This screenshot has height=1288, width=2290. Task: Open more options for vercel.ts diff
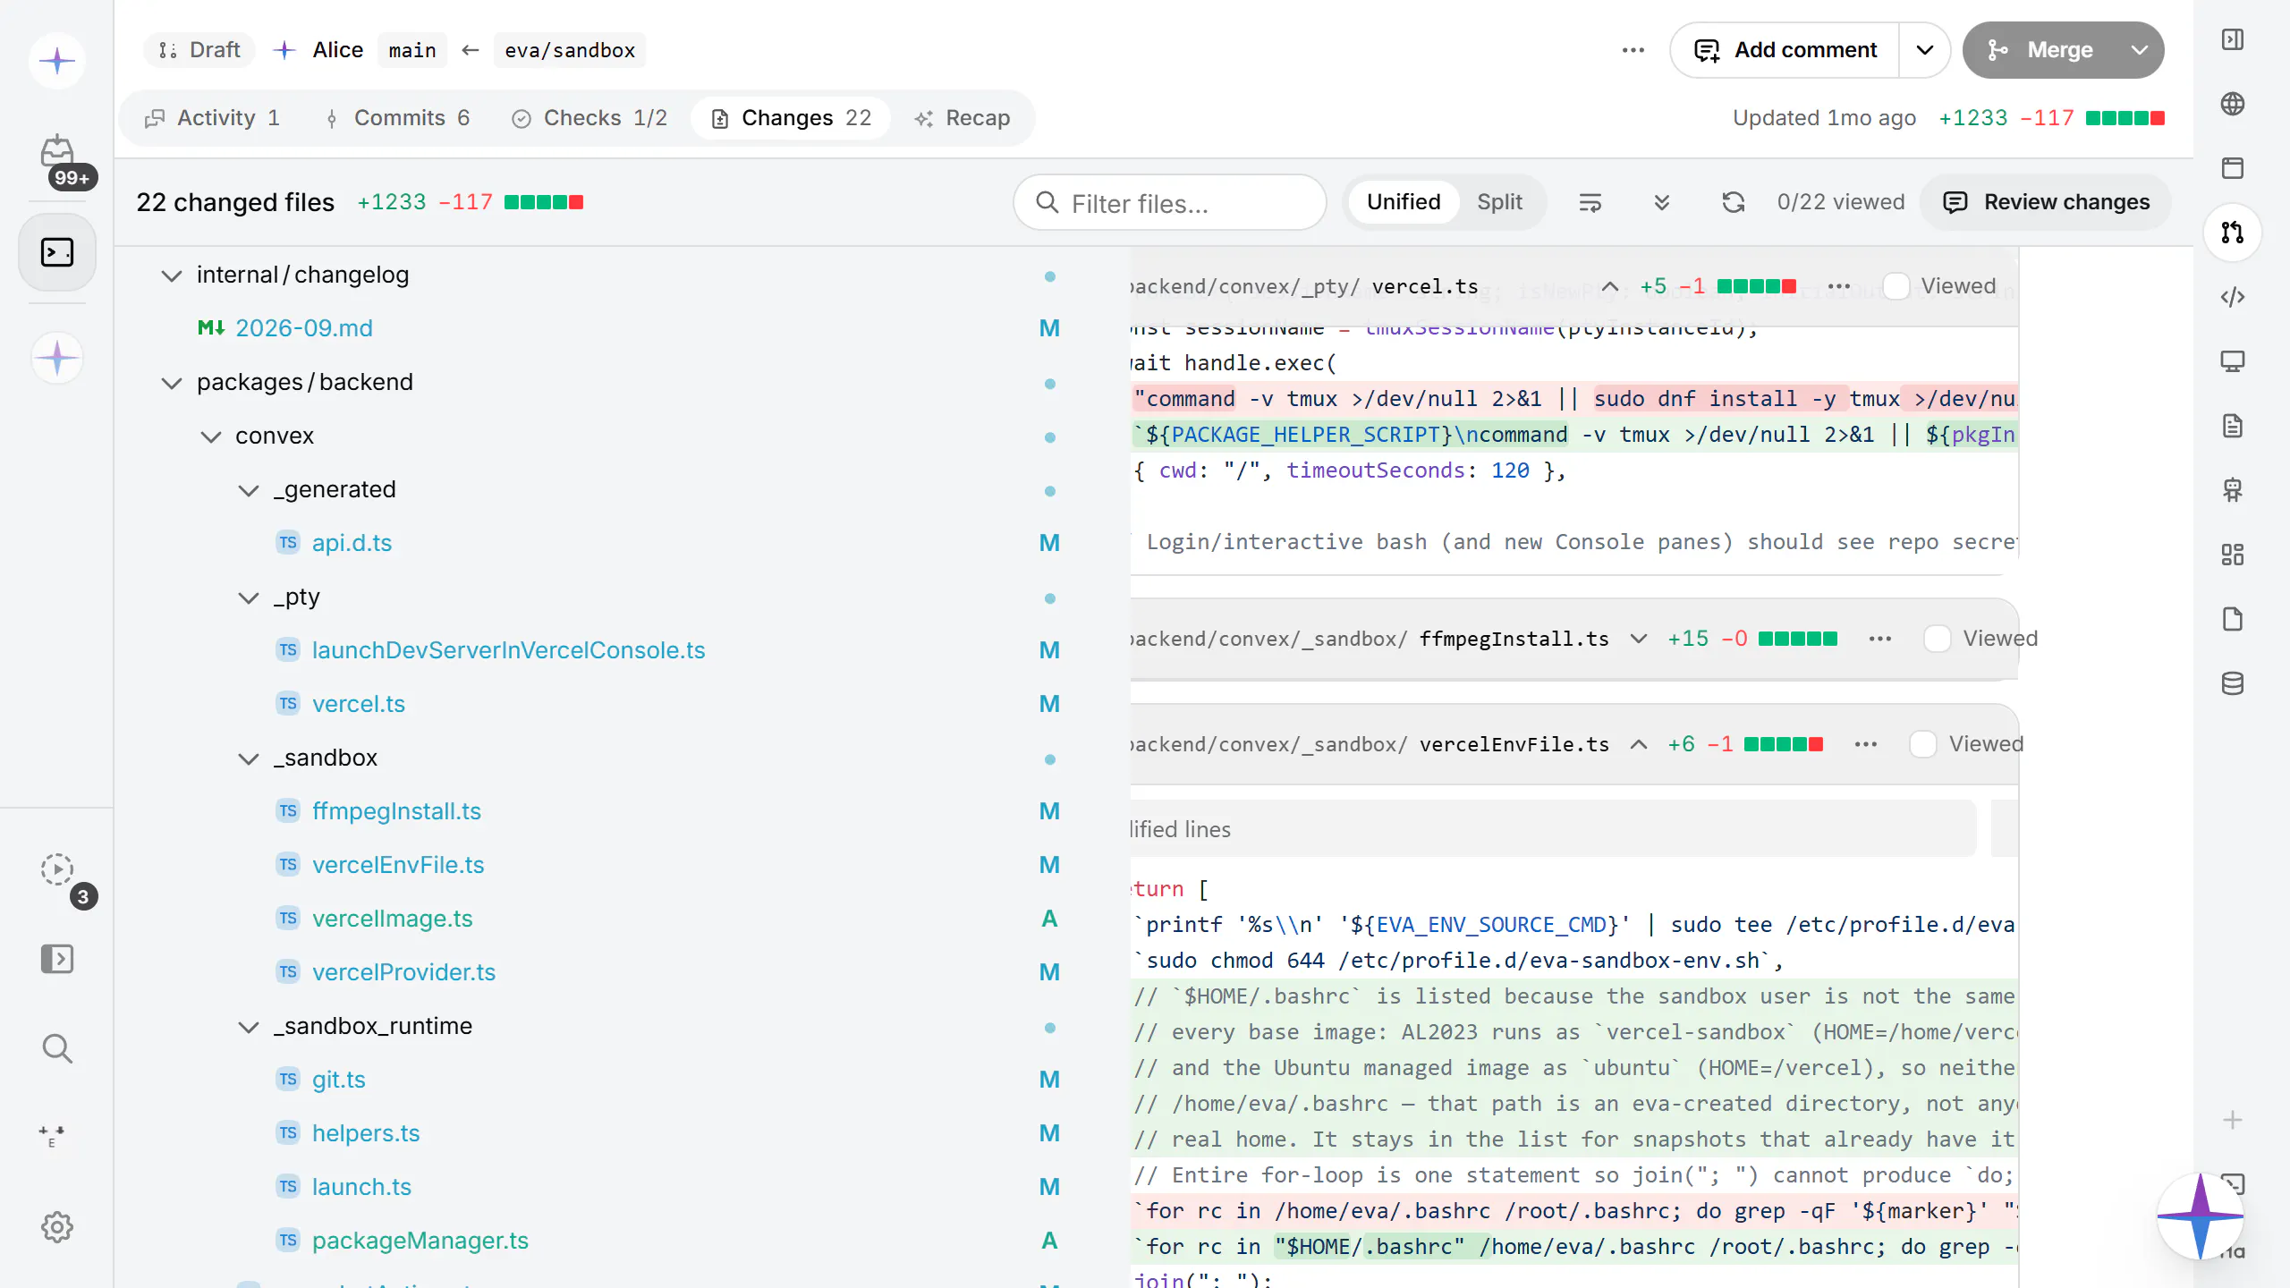(x=1839, y=286)
